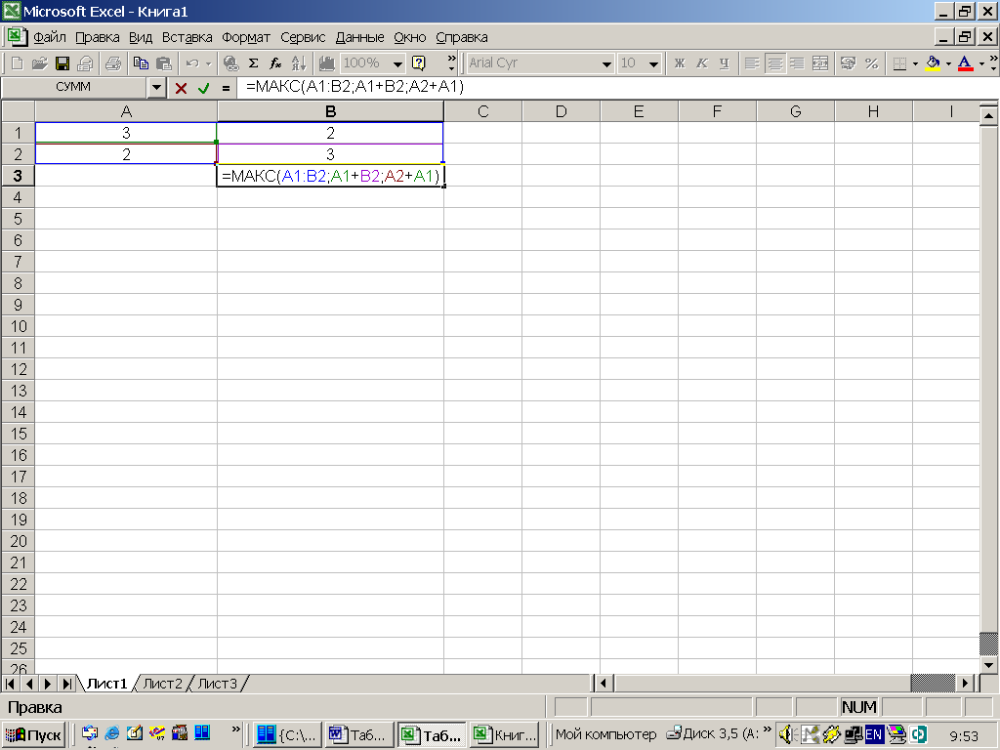Apply the yellow Fill Color swatch
Screen dimensions: 1000x750
[933, 63]
